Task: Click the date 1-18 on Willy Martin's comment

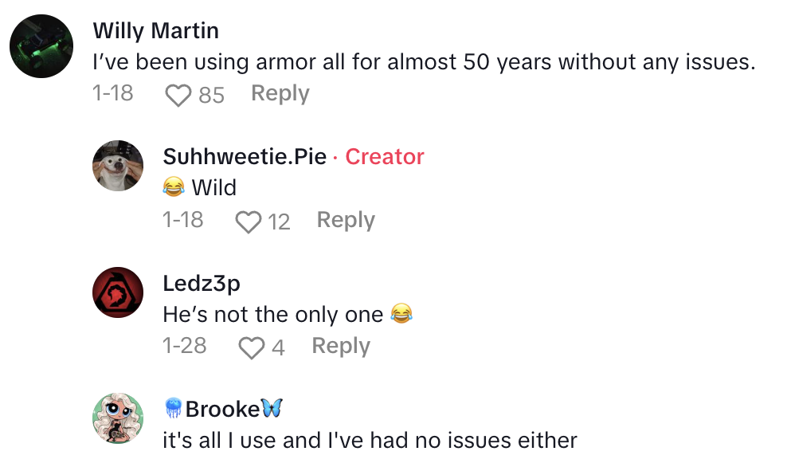Action: click(x=112, y=93)
